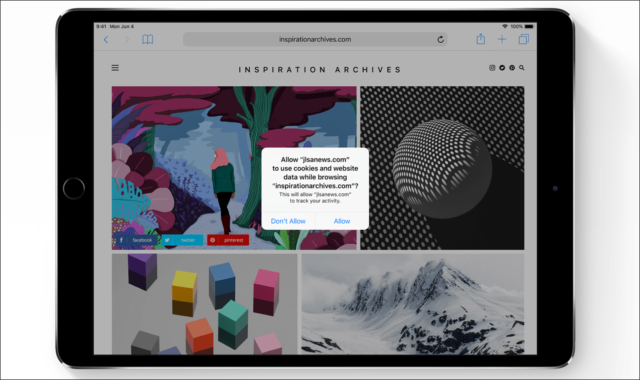Open the hamburger menu on the site
This screenshot has width=640, height=380.
[x=115, y=68]
